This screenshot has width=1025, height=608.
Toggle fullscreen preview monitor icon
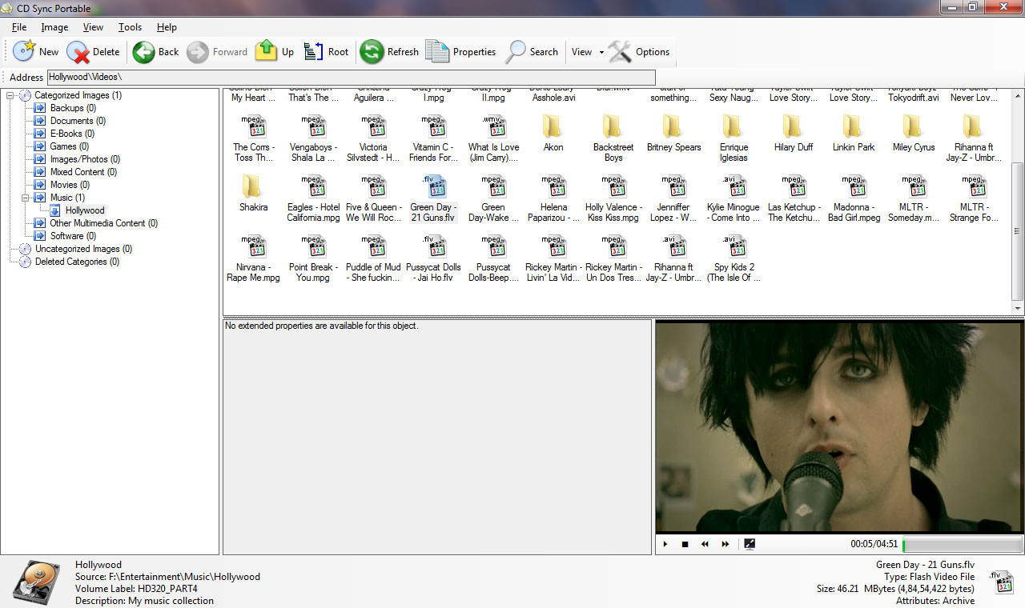point(750,544)
